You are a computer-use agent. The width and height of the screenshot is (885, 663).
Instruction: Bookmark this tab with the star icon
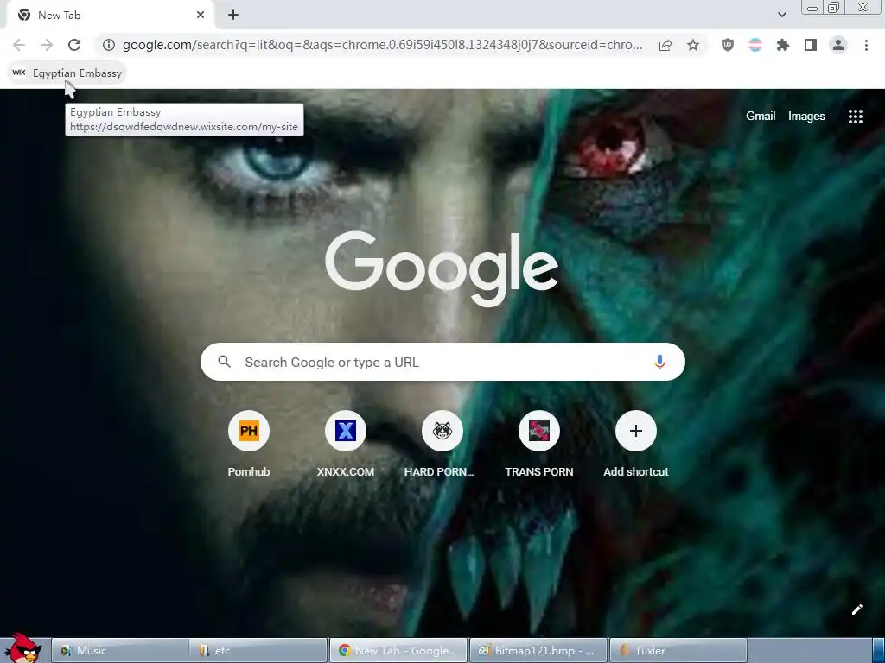[x=693, y=45]
